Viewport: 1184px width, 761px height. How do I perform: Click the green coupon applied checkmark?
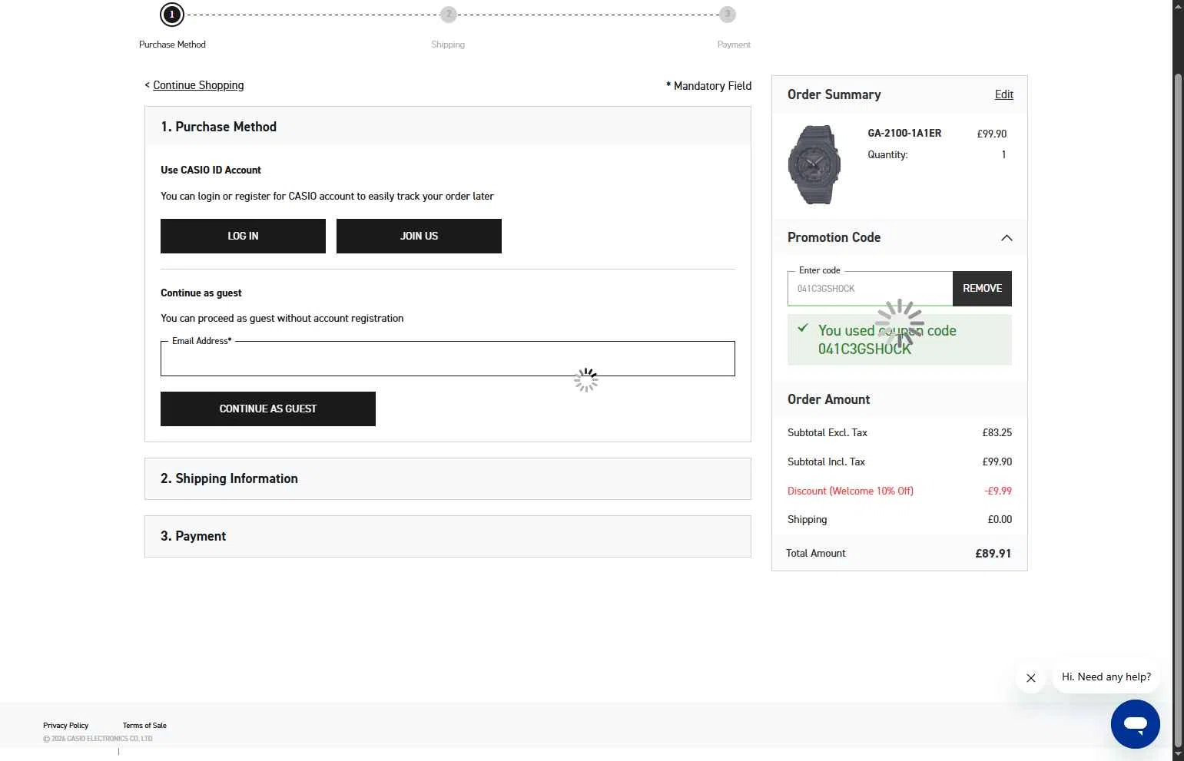click(x=803, y=328)
